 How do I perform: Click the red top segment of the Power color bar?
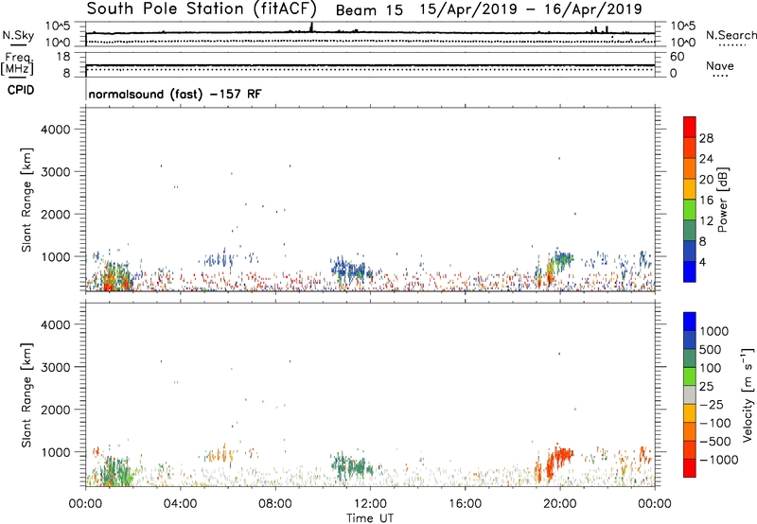[x=690, y=127]
